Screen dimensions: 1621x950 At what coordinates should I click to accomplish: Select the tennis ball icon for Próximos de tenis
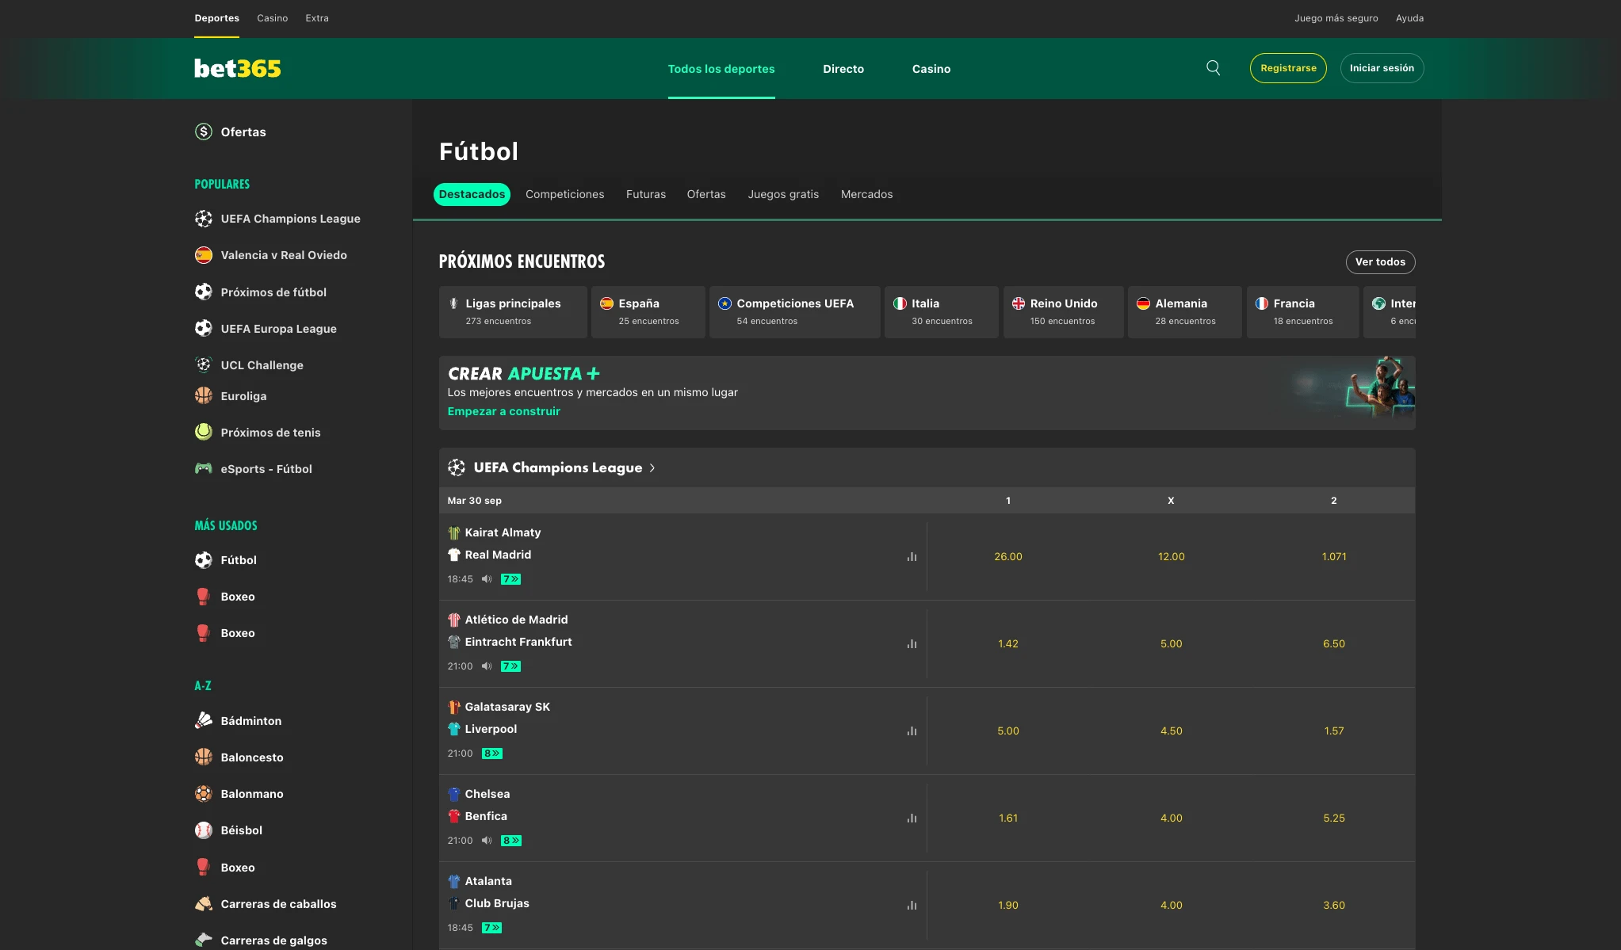click(x=204, y=432)
